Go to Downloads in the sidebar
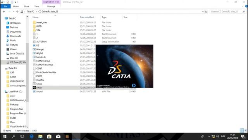248x140 pixels. (15, 36)
